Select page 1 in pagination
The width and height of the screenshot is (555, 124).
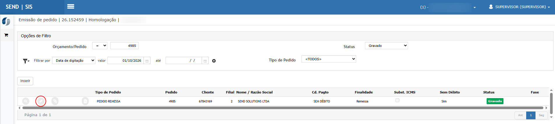(531, 115)
